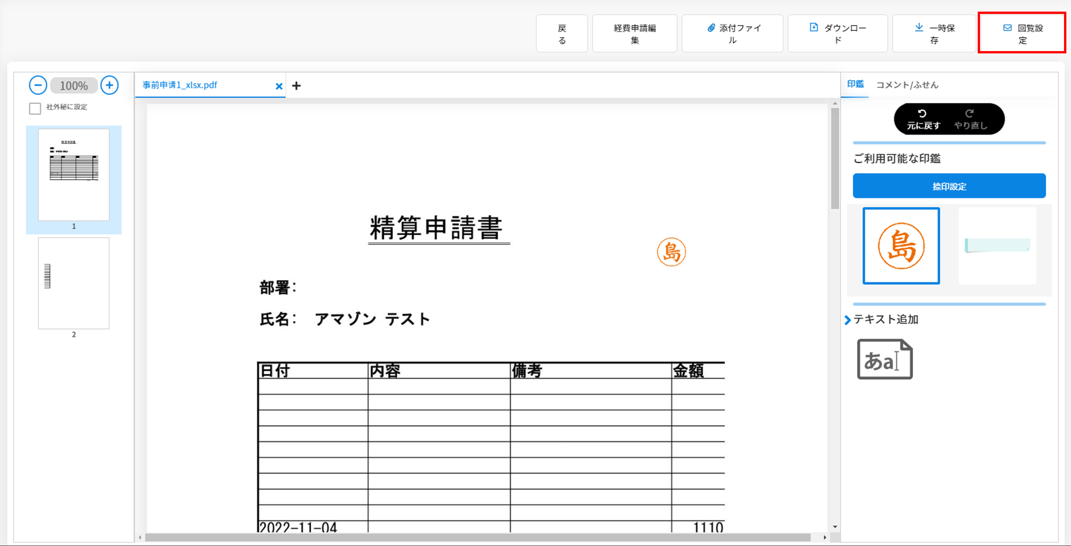
Task: Collapse the テキスト追加 section chevron
Action: pyautogui.click(x=847, y=320)
